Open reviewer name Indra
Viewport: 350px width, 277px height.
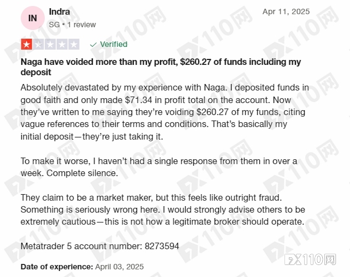pyautogui.click(x=60, y=12)
